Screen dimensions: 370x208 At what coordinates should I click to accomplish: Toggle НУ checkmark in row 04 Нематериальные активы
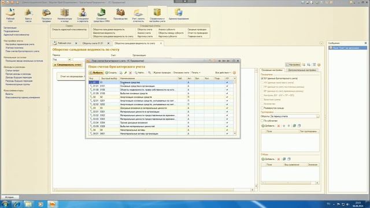(x=227, y=130)
